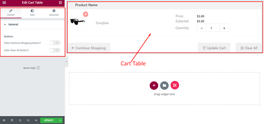Click the add new section plus icon
Image resolution: width=264 pixels, height=124 pixels.
click(x=154, y=85)
